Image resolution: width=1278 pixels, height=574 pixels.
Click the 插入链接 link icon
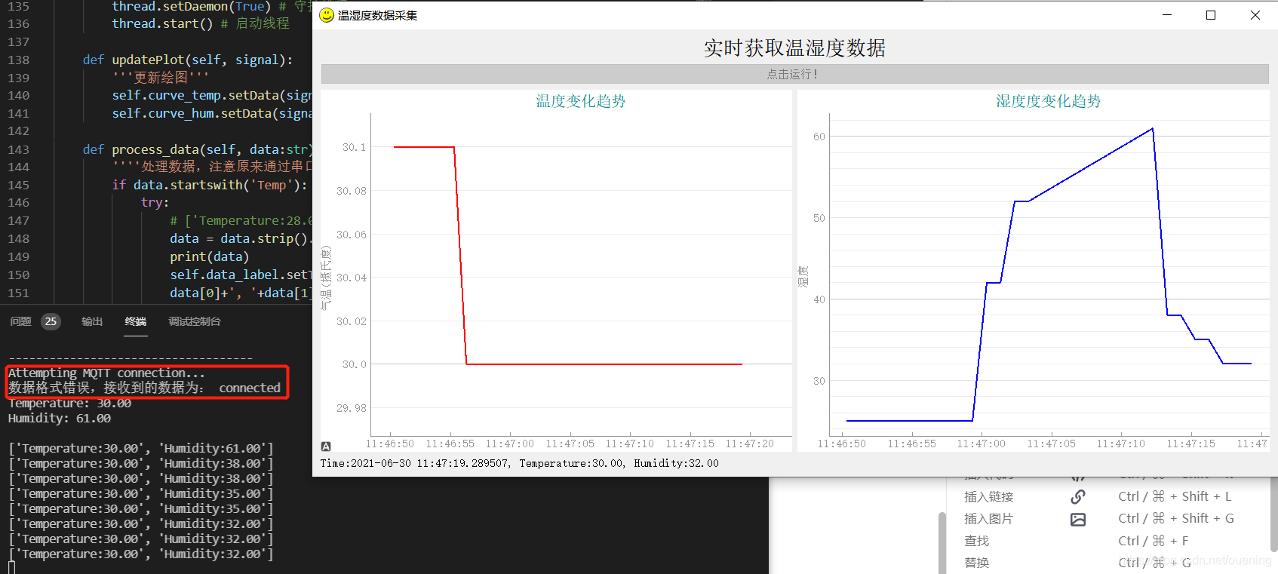pos(1078,496)
